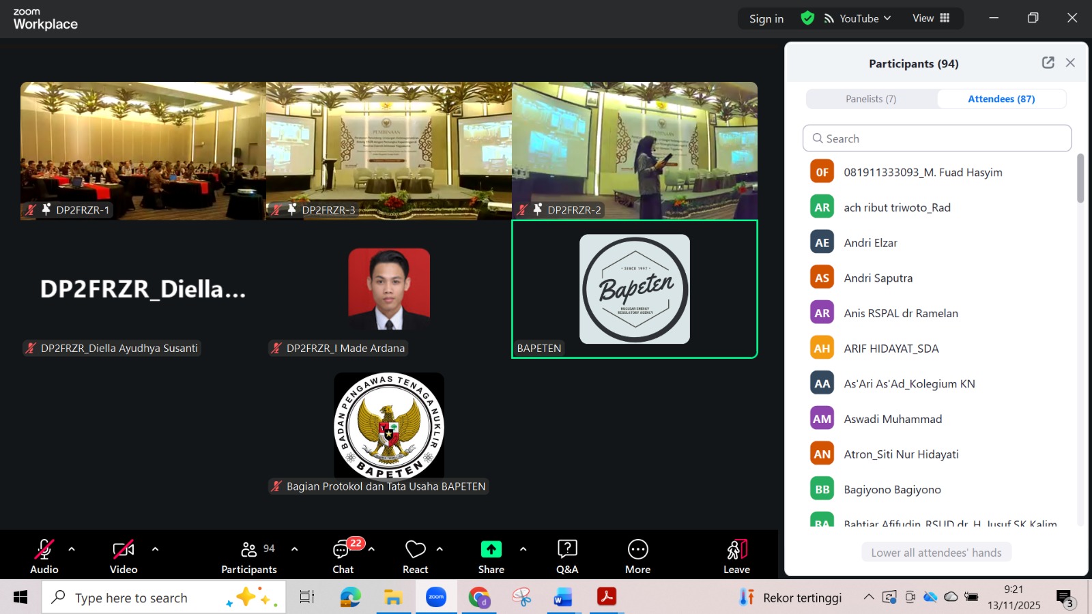This screenshot has height=614, width=1092.
Task: Click the participants list scrollbar
Action: tap(1081, 180)
